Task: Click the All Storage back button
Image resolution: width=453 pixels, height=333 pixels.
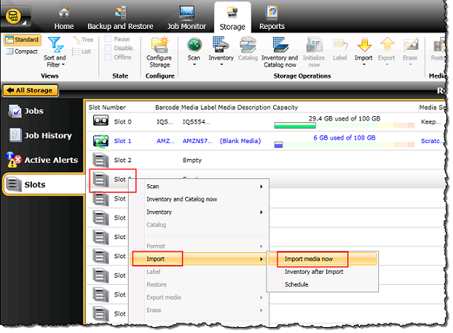Action: (30, 90)
